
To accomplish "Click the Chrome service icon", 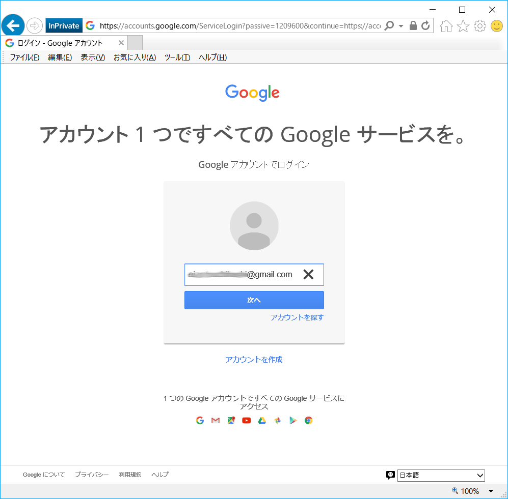I will click(308, 421).
